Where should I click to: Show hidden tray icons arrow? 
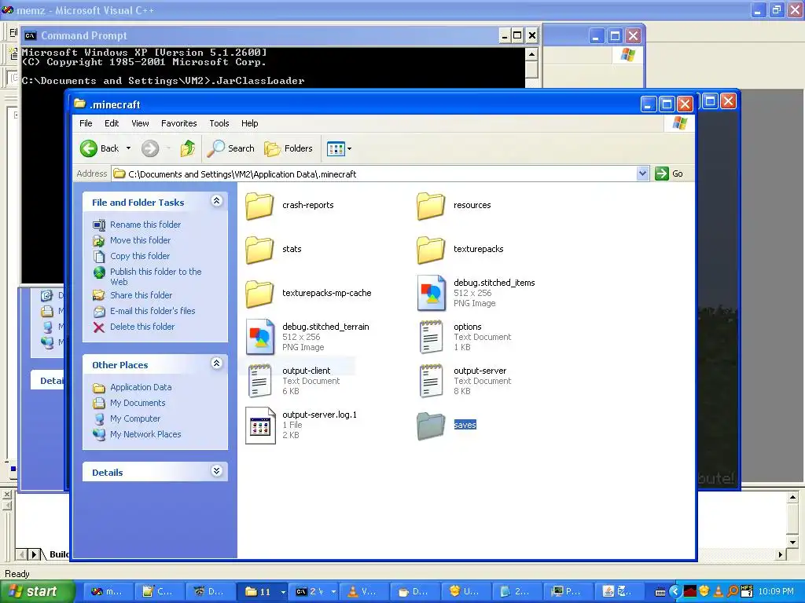click(675, 592)
